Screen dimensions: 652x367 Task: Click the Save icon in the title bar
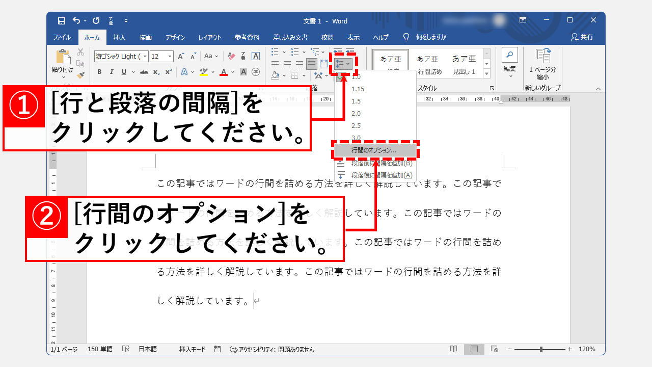coord(62,21)
